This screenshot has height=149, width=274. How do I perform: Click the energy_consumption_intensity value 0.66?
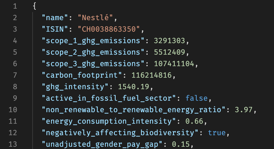coord(194,121)
